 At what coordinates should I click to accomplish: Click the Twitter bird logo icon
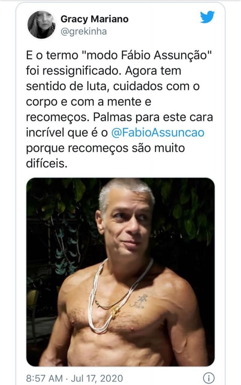tap(207, 17)
